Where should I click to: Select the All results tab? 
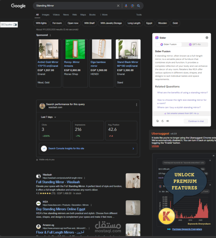pos(37,15)
